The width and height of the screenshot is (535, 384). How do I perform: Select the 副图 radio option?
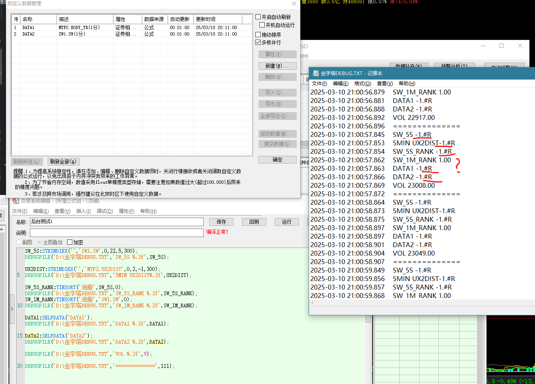[19, 242]
